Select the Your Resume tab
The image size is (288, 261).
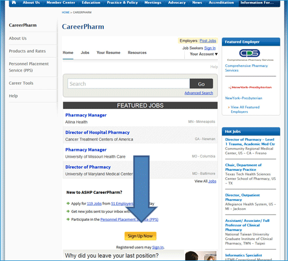(108, 53)
